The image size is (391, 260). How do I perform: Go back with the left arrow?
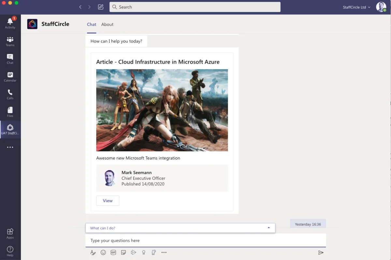pyautogui.click(x=80, y=7)
